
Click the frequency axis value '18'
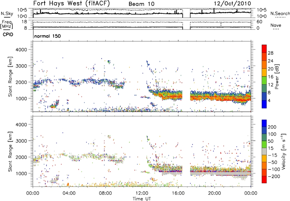pos(24,22)
